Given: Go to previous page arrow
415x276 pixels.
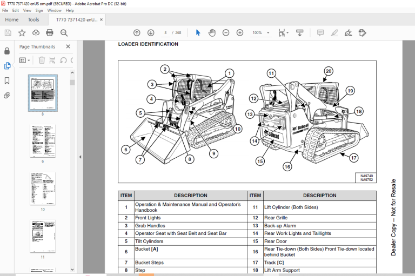Looking at the screenshot, I should (137, 33).
